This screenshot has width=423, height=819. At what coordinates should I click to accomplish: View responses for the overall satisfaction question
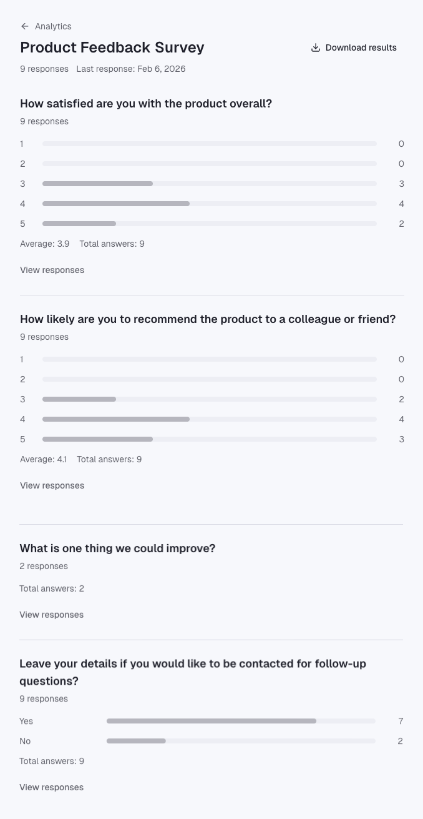tap(52, 270)
